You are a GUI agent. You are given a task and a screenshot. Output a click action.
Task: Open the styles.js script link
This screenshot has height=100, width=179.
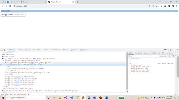(18, 81)
